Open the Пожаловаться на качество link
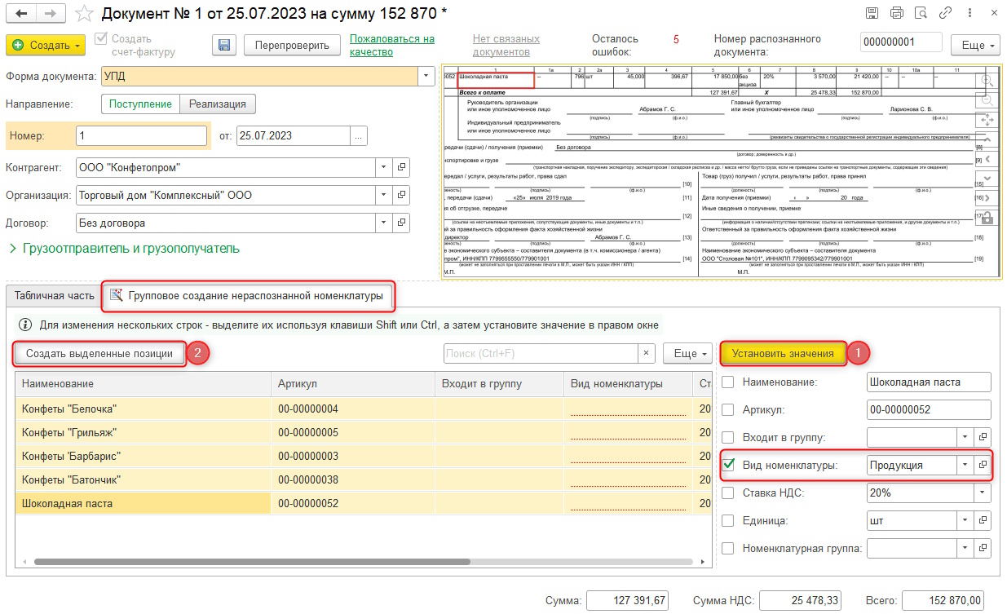Screen dimensions: 1007x614 391,45
